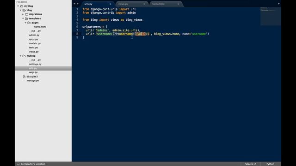
Task: Click the FOLDERS sidebar heading
Action: (22, 2)
